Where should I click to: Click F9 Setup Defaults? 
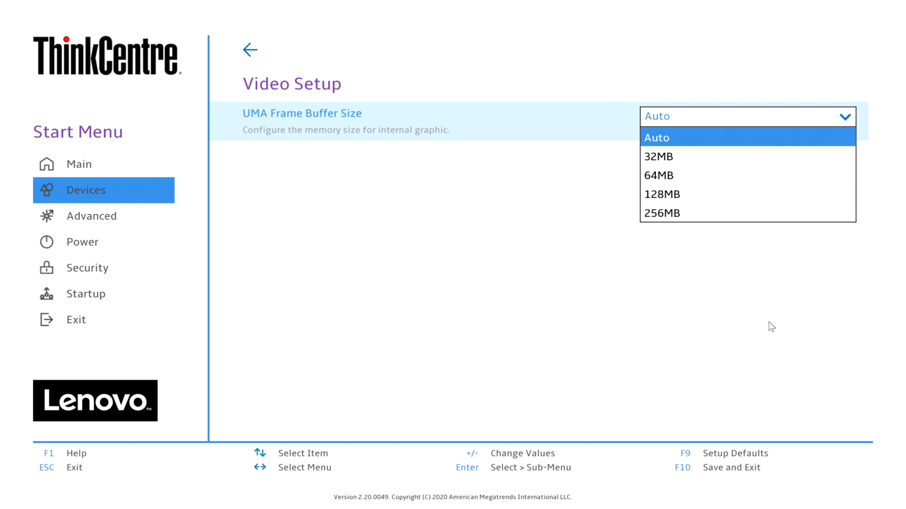[735, 453]
